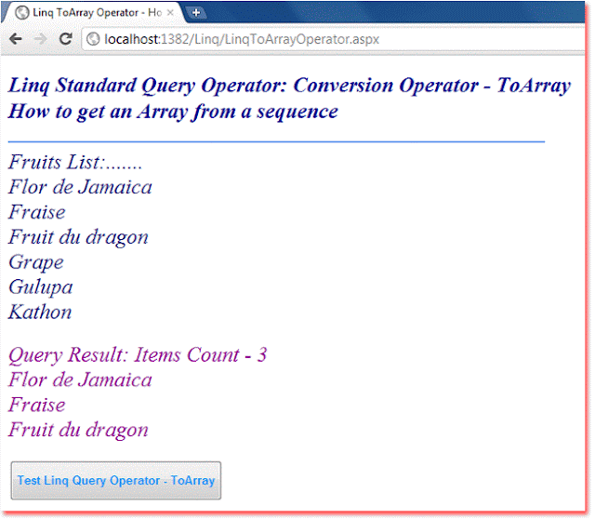Select the Linq ToArray Operator browser tab

tap(95, 12)
